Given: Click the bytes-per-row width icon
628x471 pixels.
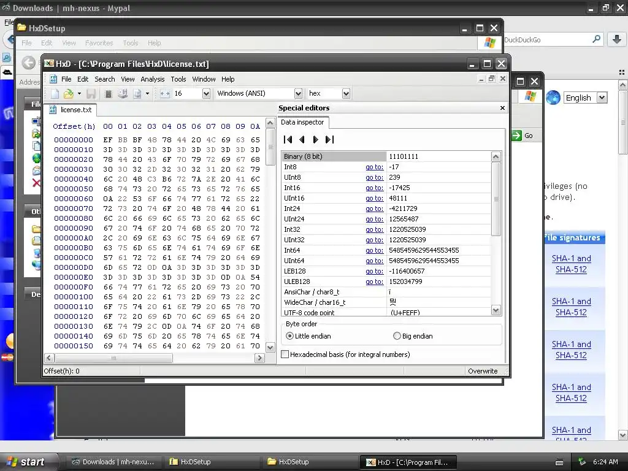Looking at the screenshot, I should click(x=165, y=94).
